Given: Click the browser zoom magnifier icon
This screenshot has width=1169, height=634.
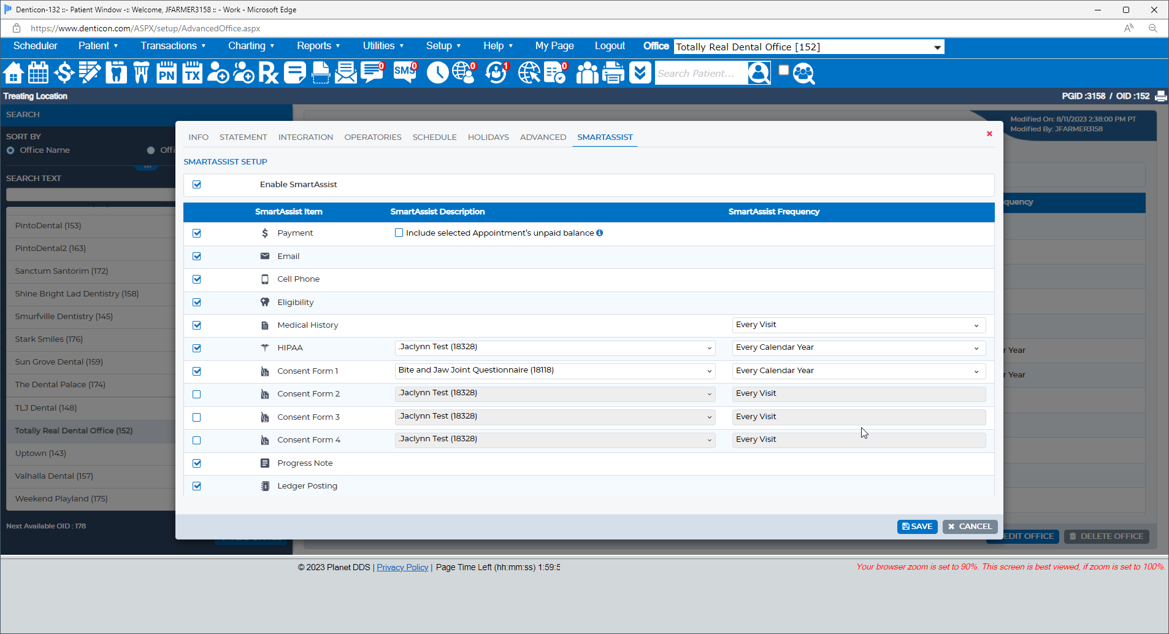Looking at the screenshot, I should (x=1153, y=28).
